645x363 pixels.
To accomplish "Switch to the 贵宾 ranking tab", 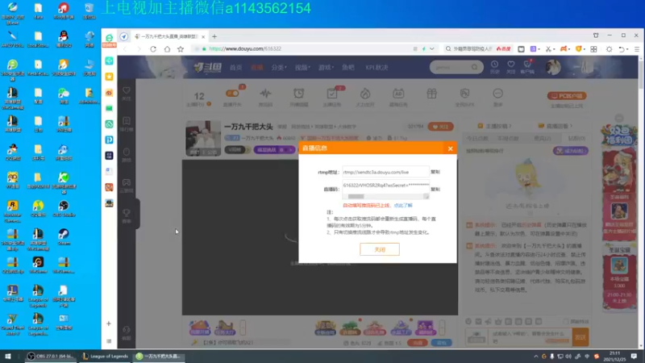I will (542, 138).
